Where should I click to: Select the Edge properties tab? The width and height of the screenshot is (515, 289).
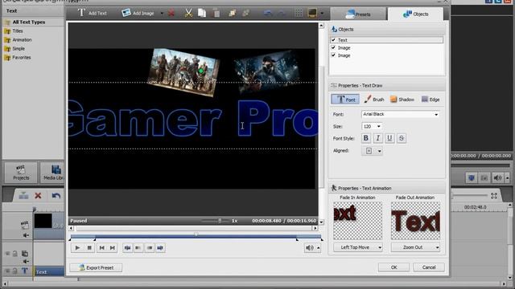[x=431, y=100]
